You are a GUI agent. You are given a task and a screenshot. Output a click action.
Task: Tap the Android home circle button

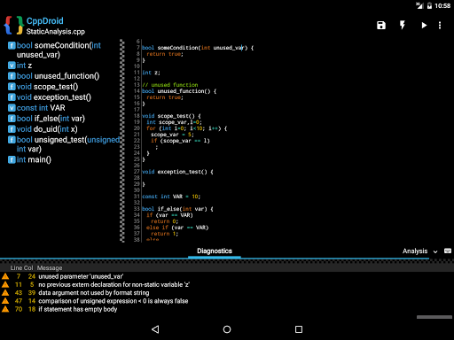pos(227,329)
